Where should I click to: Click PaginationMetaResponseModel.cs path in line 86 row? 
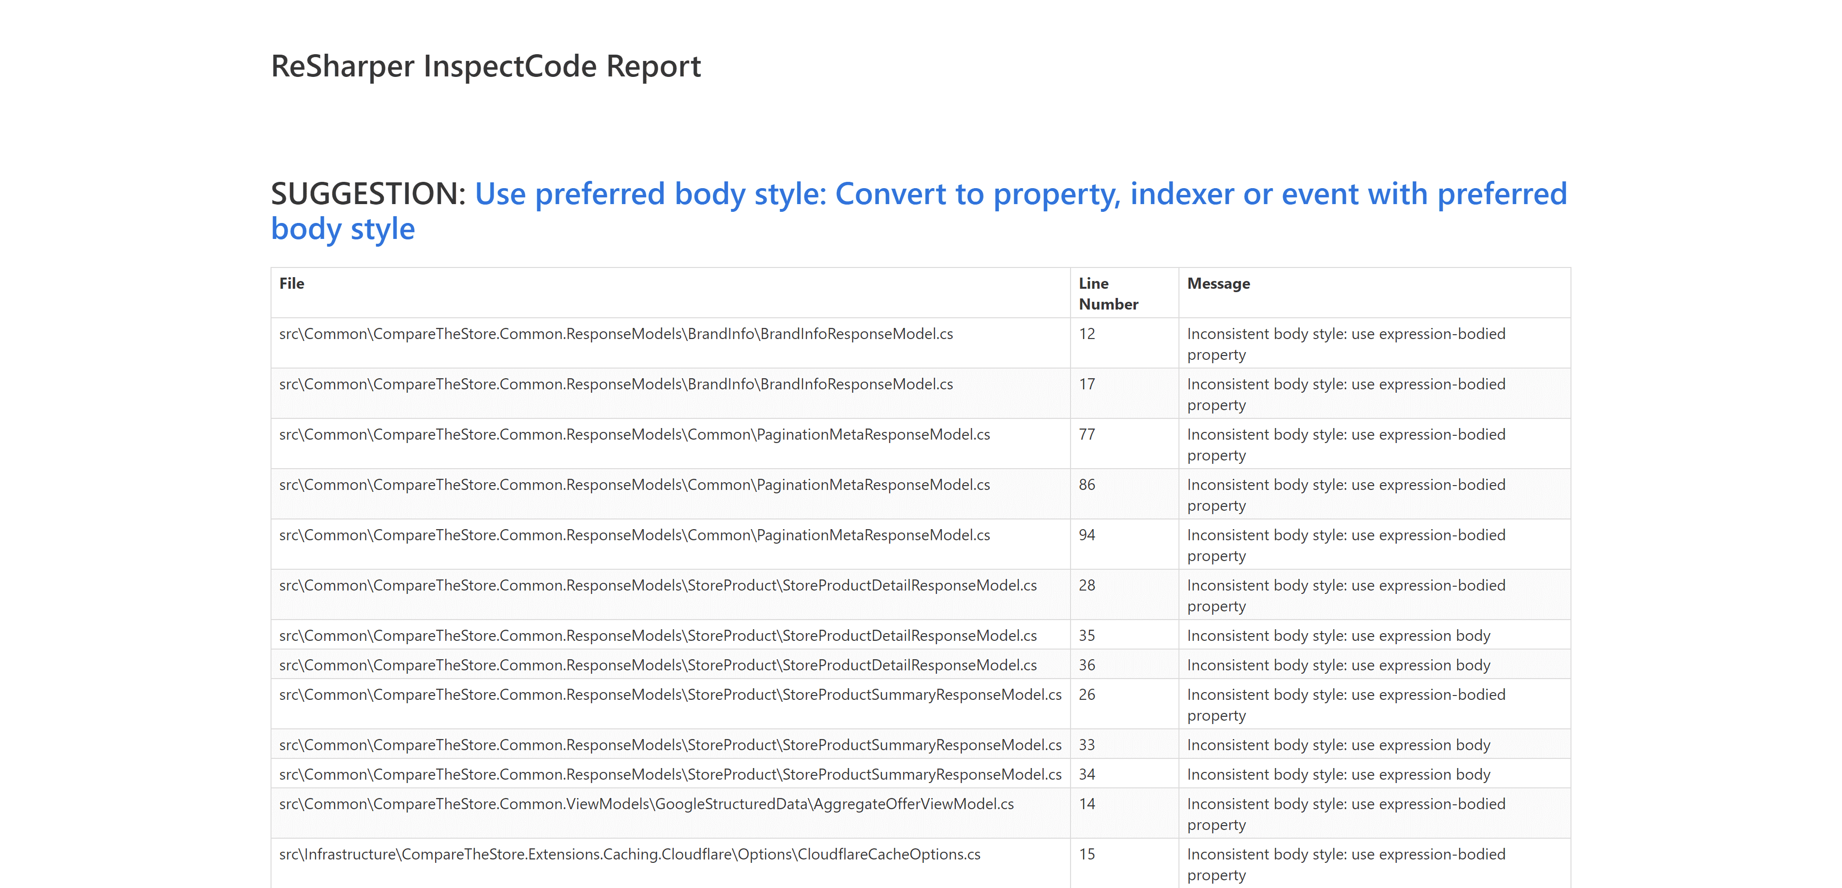634,484
